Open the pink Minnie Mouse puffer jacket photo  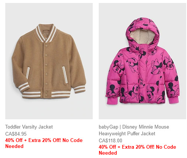142,61
